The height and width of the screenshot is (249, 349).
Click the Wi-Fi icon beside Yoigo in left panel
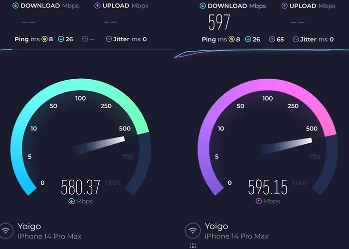click(x=6, y=231)
